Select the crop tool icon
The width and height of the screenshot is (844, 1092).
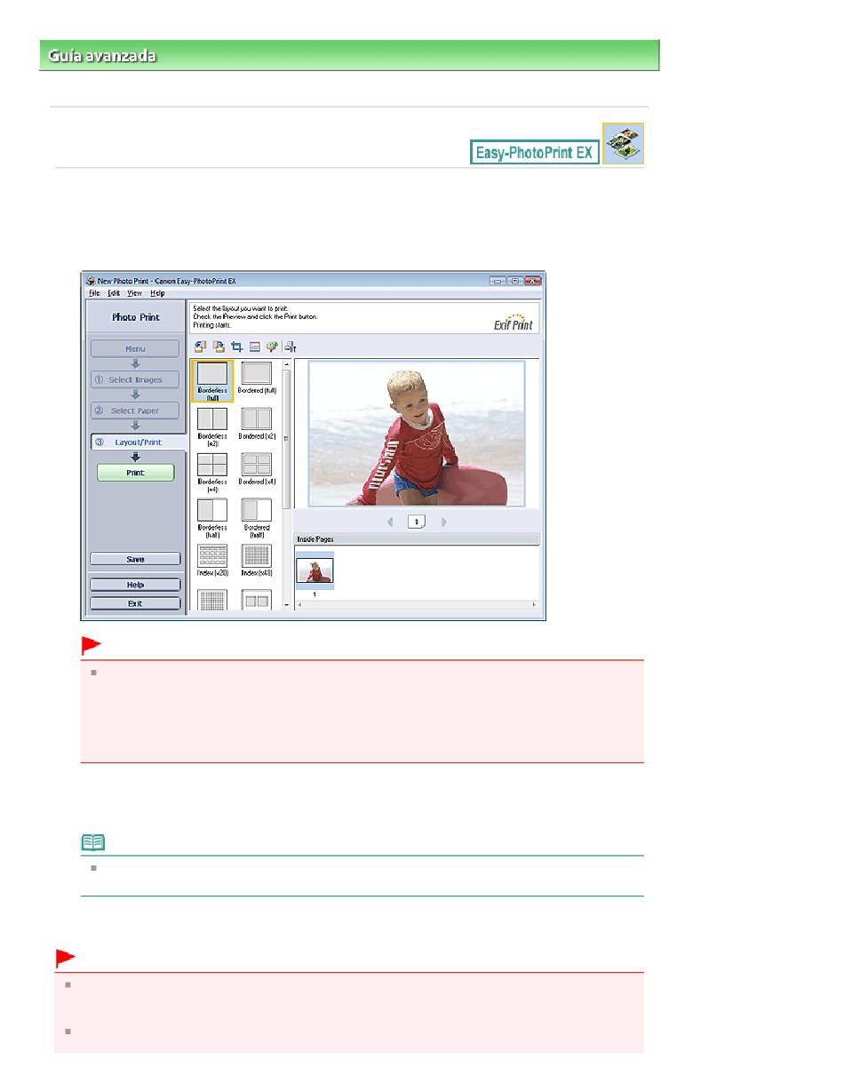pos(236,347)
